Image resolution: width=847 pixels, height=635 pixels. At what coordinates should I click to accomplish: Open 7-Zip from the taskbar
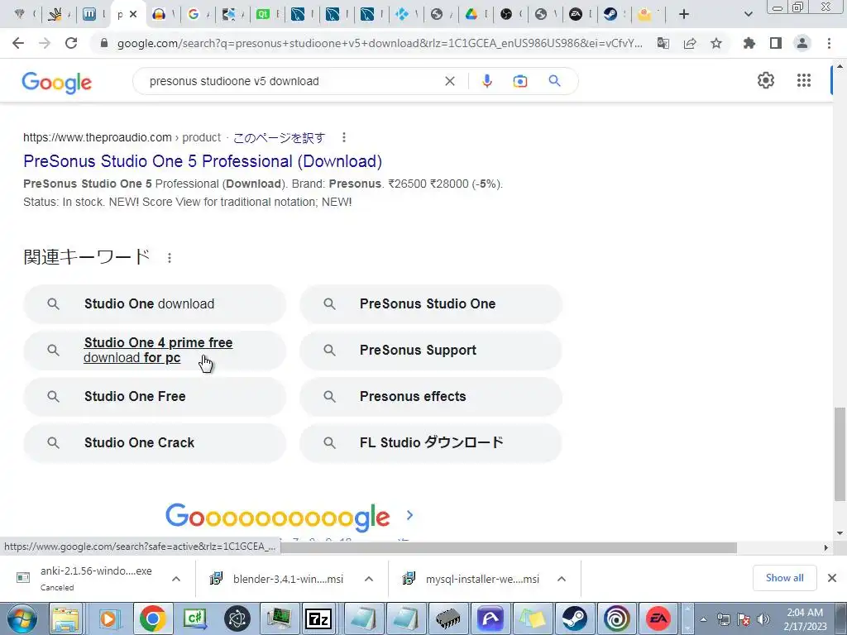tap(318, 618)
